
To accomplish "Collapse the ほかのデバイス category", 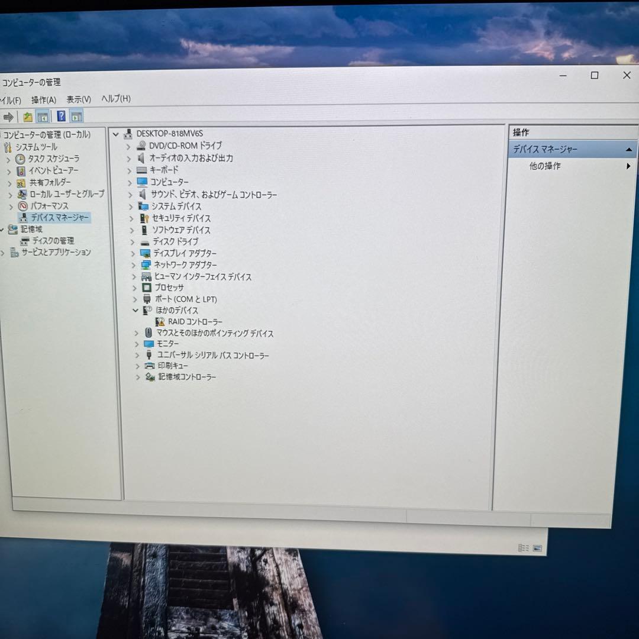I will [134, 310].
